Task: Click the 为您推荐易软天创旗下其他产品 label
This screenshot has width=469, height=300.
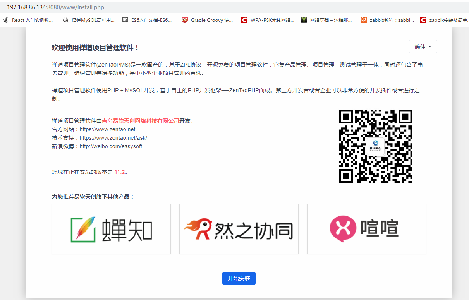Action: pyautogui.click(x=93, y=197)
